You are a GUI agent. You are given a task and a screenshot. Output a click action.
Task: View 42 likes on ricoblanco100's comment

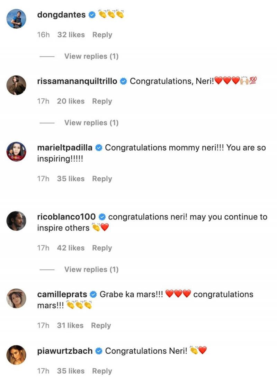(x=71, y=248)
